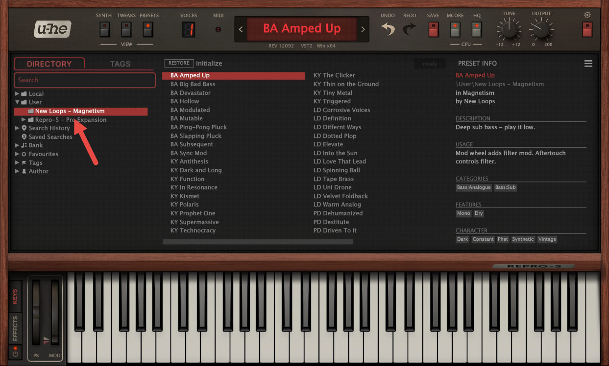Expand the Local folder tree
This screenshot has height=366, width=609.
click(18, 94)
